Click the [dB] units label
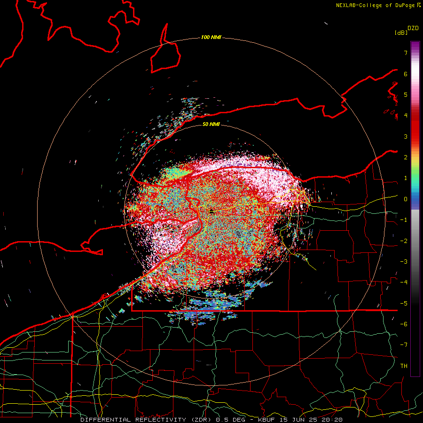 [401, 32]
